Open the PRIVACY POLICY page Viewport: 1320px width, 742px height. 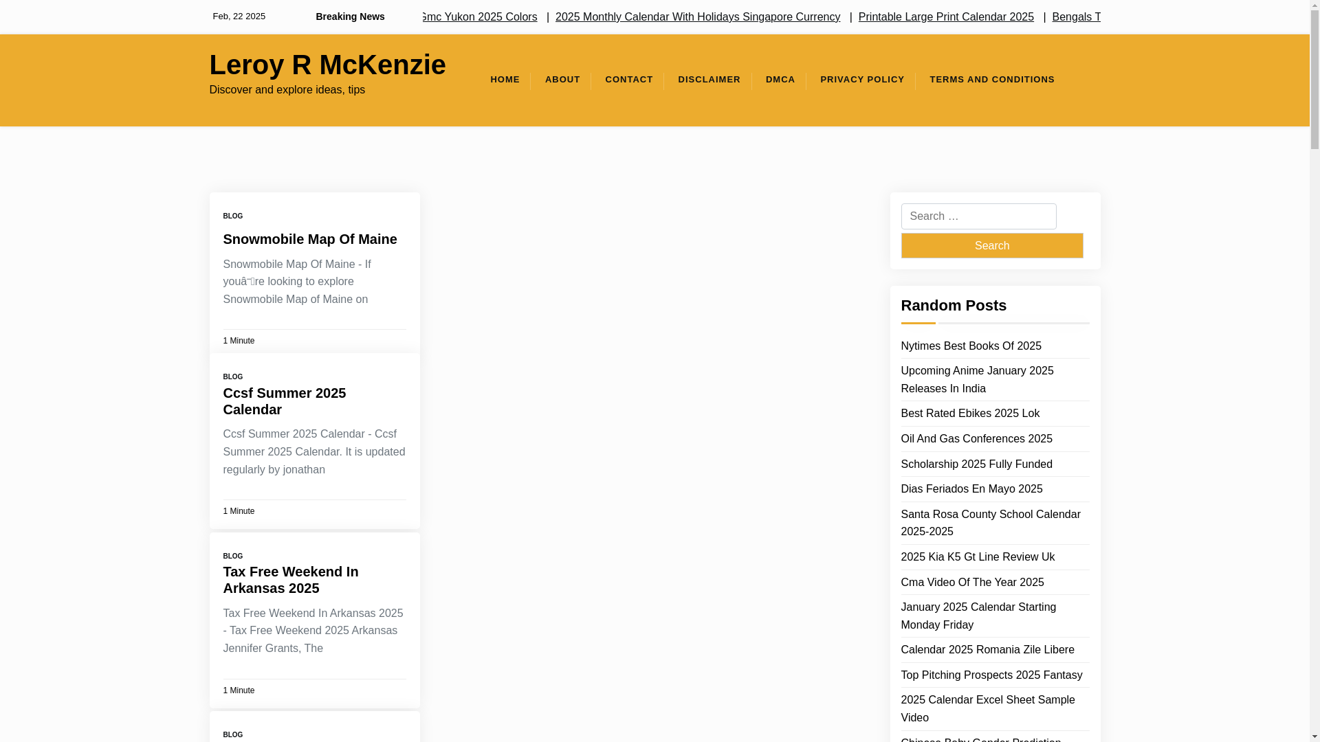pos(862,80)
